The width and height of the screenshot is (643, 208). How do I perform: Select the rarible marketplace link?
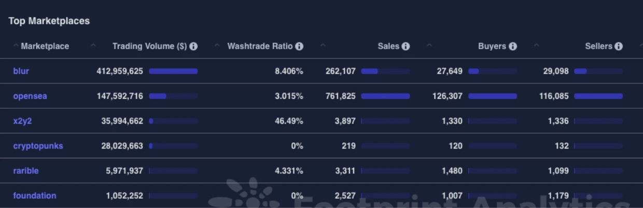(25, 171)
